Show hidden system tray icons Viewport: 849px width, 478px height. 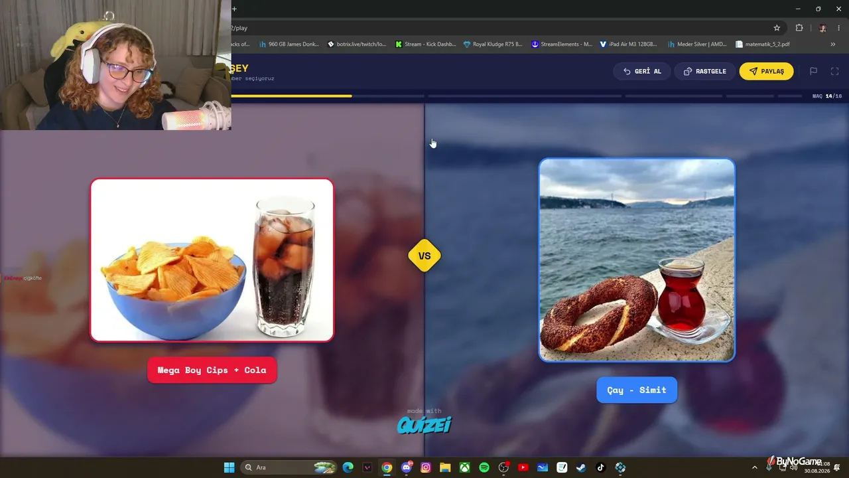coord(754,467)
